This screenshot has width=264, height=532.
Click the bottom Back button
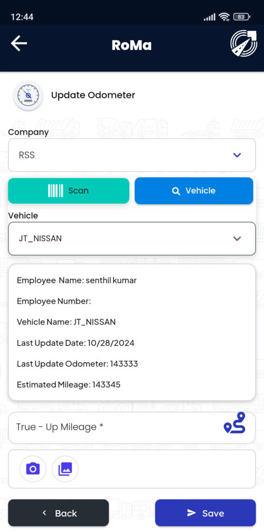[x=59, y=513]
